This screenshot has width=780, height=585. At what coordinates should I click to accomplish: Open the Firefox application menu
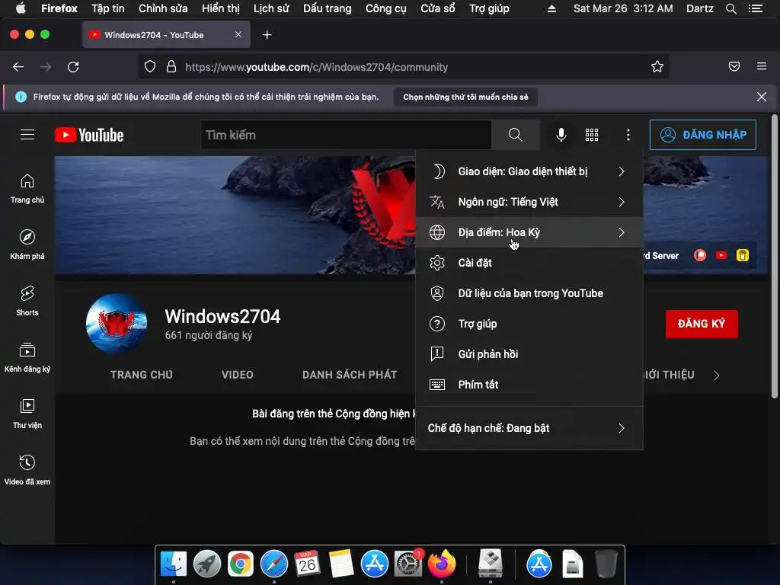pyautogui.click(x=762, y=66)
